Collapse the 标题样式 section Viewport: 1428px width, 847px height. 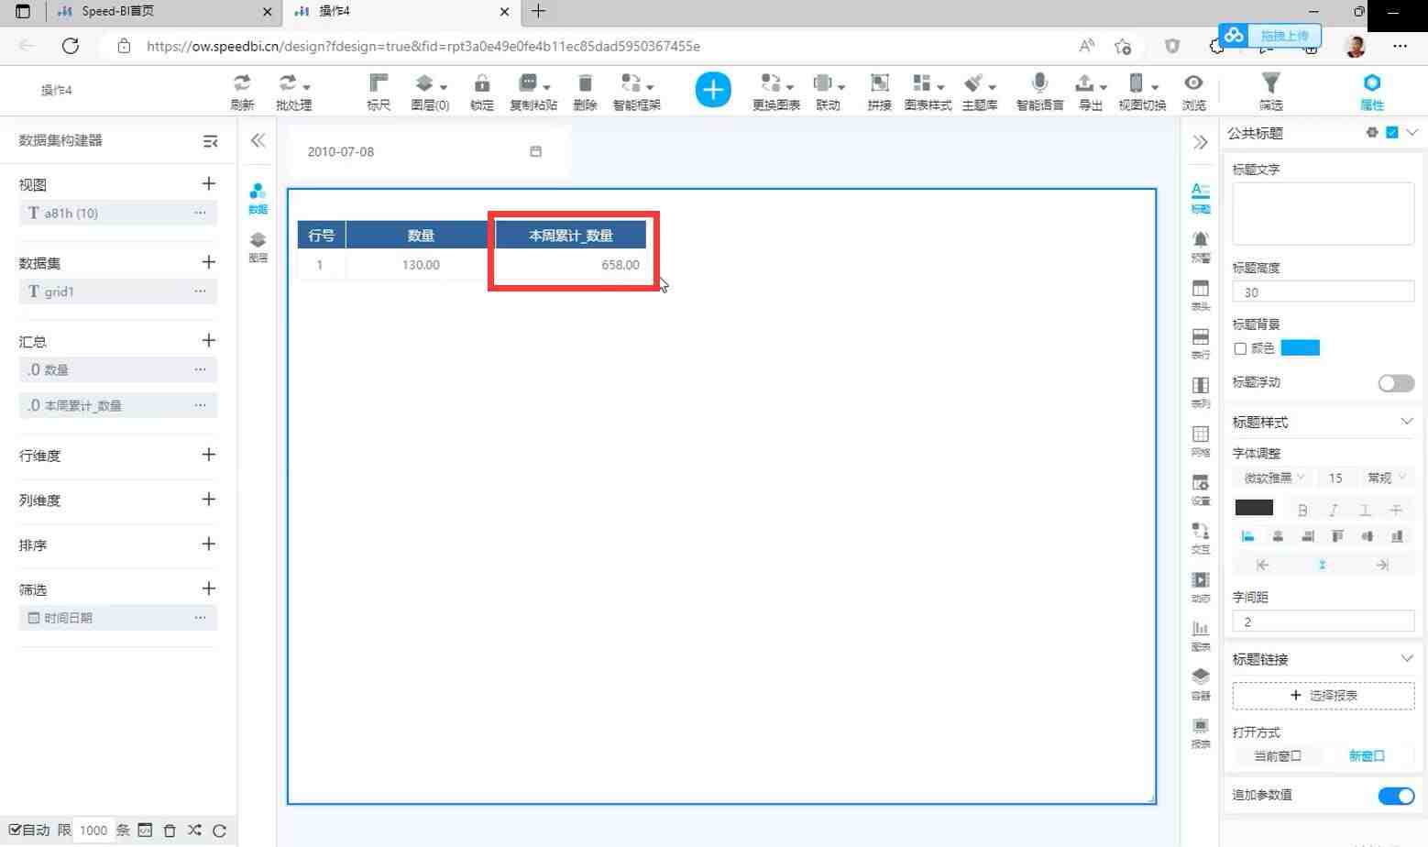(1407, 422)
